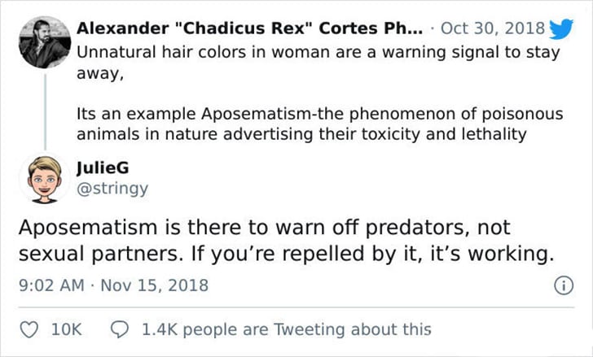Click the Twitter bird logo
The image size is (593, 357).
tap(561, 28)
